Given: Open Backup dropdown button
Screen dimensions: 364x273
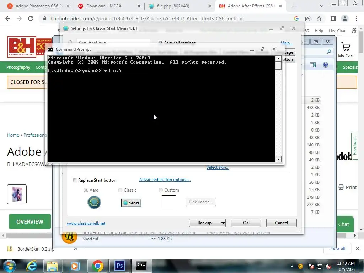Looking at the screenshot, I should tap(207, 223).
